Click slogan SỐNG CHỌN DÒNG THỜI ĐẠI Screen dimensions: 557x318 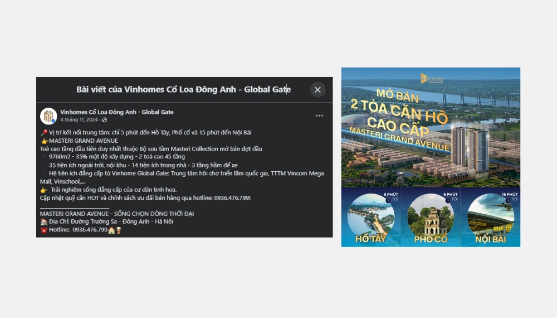[x=154, y=214]
